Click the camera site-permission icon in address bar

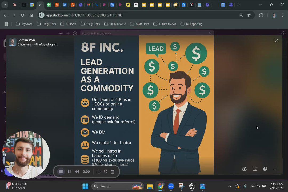coord(42,15)
